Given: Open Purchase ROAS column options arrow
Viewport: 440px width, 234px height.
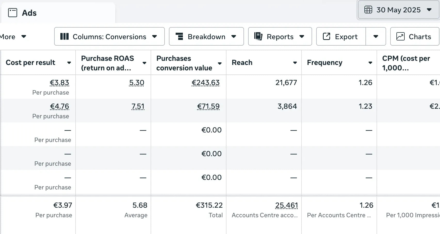Looking at the screenshot, I should pyautogui.click(x=144, y=63).
